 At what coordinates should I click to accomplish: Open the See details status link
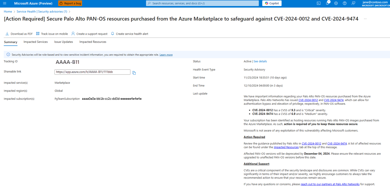260,61
